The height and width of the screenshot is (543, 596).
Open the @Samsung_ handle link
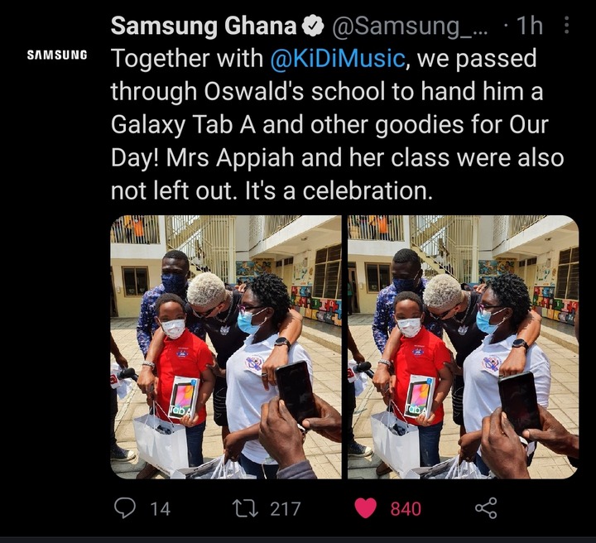tap(410, 26)
